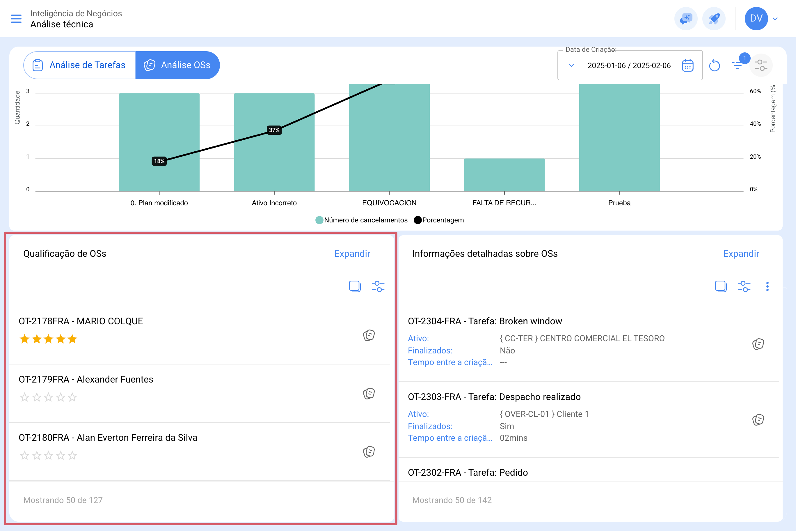Click the 18% data point label
796x531 pixels.
[x=159, y=161]
